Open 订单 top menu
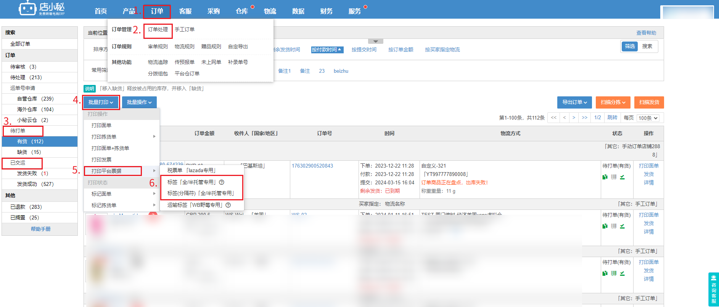The width and height of the screenshot is (719, 307). point(157,11)
